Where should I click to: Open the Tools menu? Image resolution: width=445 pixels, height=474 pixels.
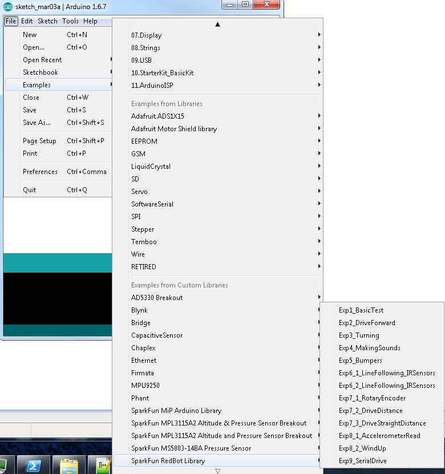click(70, 21)
